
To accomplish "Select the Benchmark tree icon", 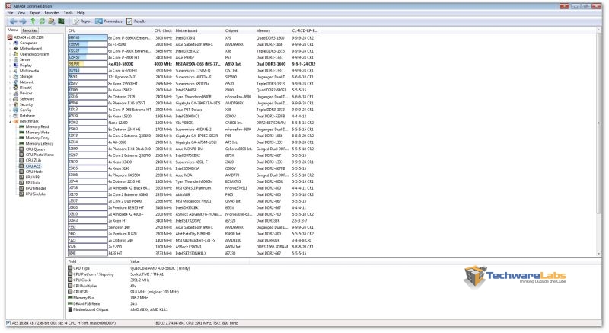I will click(x=16, y=121).
